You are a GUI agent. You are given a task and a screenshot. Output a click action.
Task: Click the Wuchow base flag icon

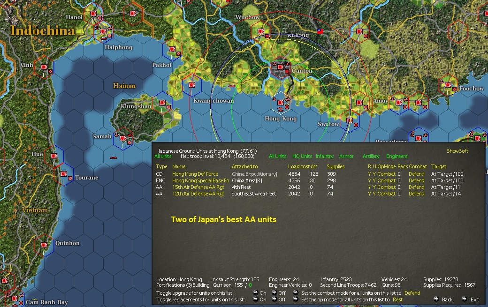click(261, 31)
